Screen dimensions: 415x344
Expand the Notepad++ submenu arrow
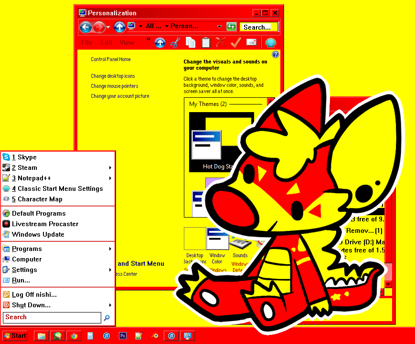click(x=110, y=178)
